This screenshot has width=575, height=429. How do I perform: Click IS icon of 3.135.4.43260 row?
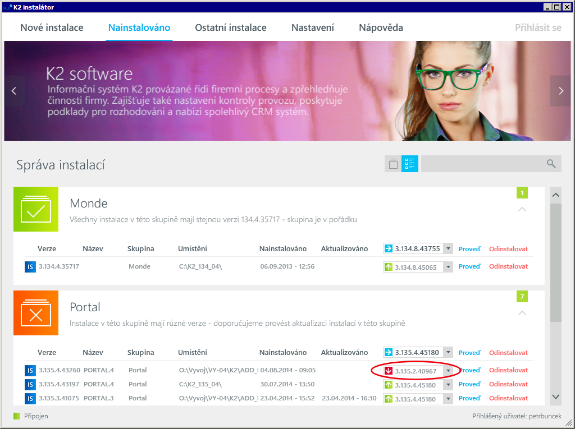click(x=30, y=370)
